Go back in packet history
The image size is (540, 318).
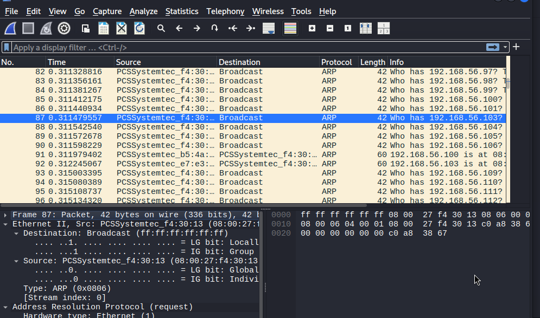[x=179, y=29]
